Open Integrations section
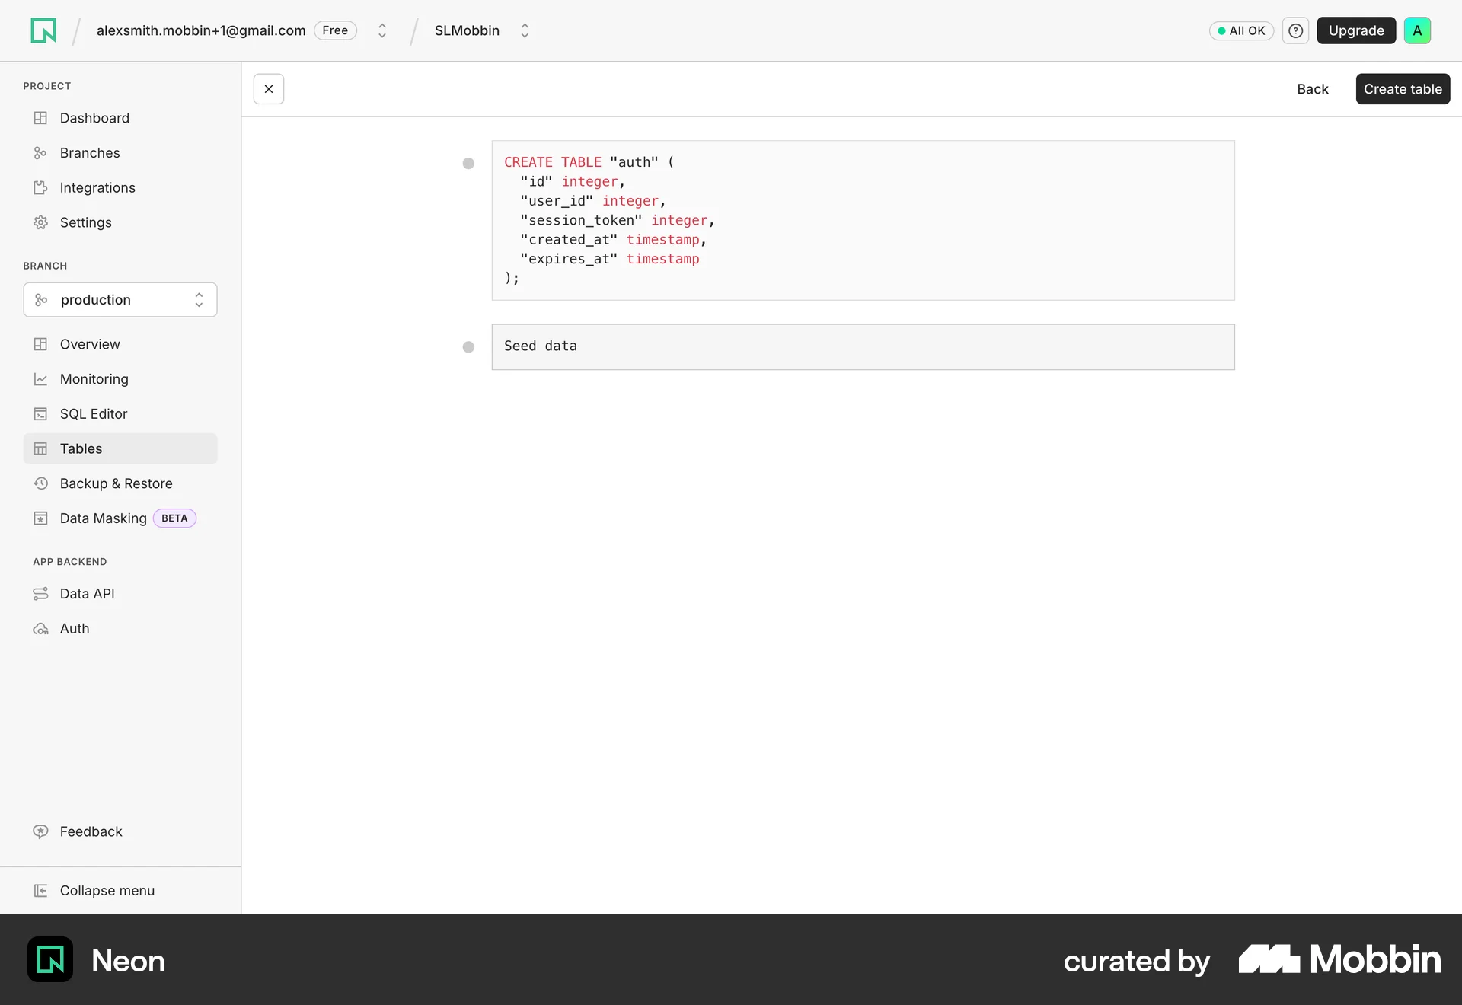This screenshot has height=1005, width=1462. point(120,187)
